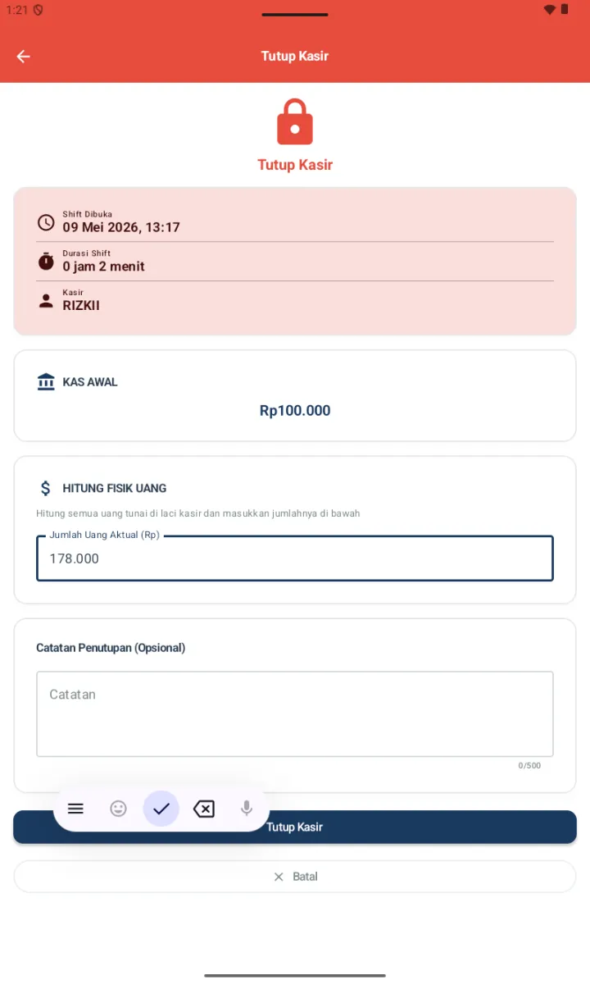The image size is (590, 989).
Task: Click the stopwatch icon beside Durasi Shift
Action: pyautogui.click(x=46, y=262)
